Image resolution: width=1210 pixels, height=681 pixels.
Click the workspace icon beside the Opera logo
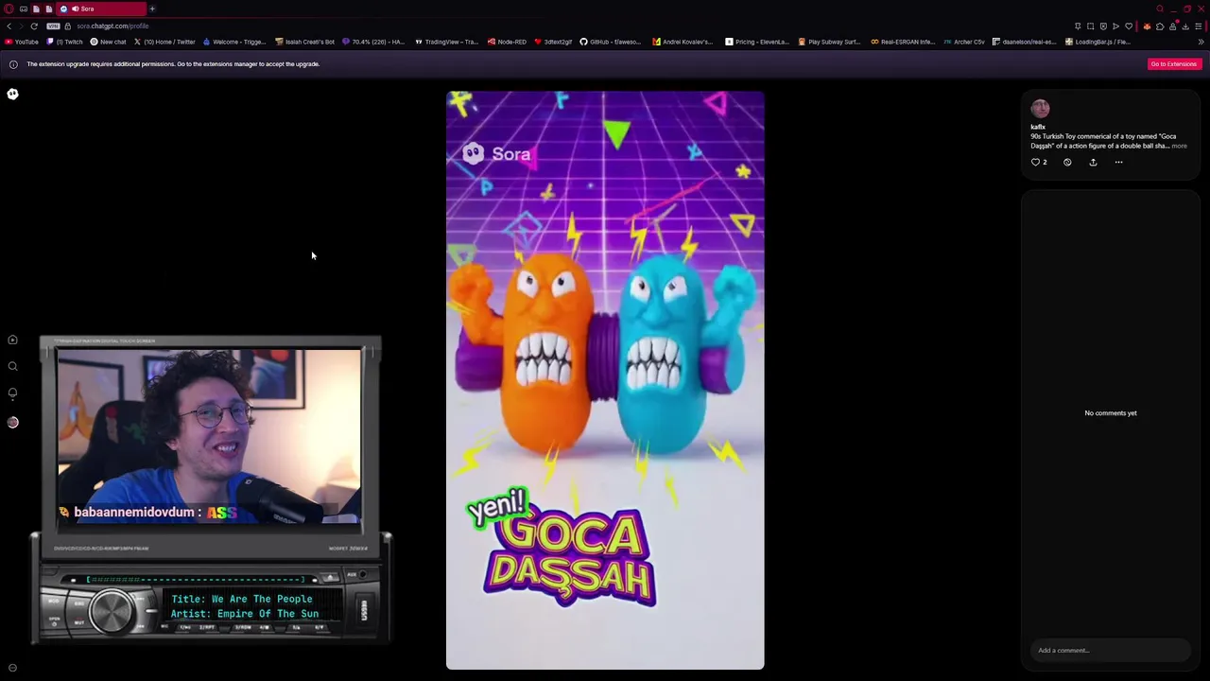point(24,9)
